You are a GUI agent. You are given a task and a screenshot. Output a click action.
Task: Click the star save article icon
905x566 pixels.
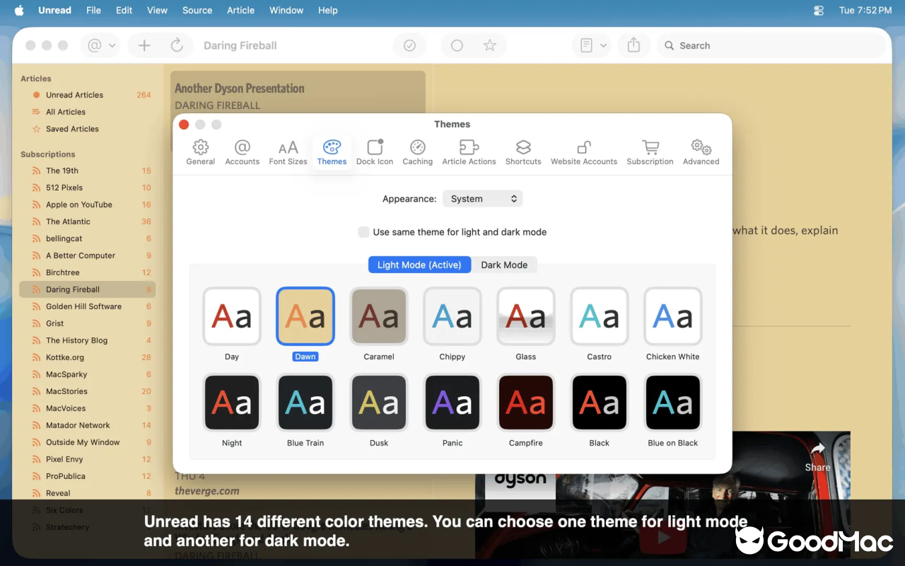coord(489,45)
